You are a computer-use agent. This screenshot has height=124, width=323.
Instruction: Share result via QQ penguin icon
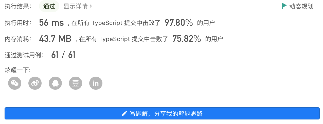pos(55,83)
